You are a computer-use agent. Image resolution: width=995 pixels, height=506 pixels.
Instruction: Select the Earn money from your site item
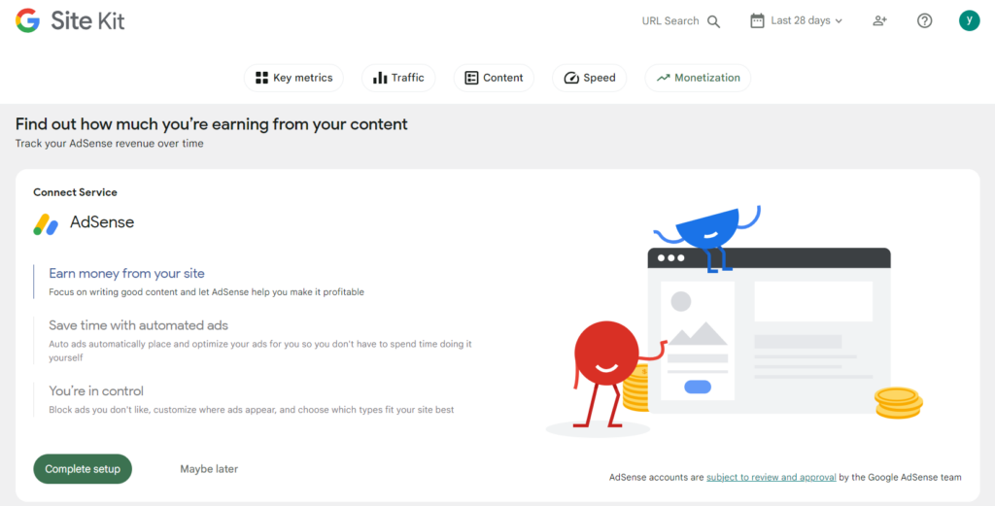coord(126,274)
